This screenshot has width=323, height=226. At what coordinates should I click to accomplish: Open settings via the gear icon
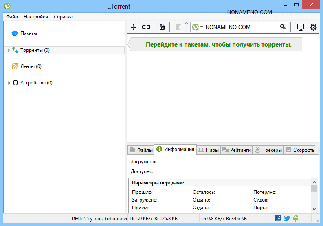[313, 27]
